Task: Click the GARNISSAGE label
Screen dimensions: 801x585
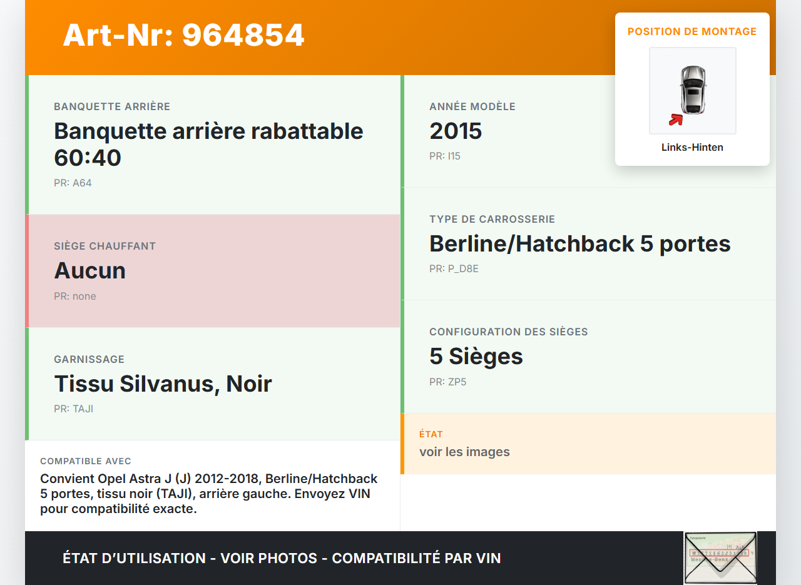Action: point(89,360)
